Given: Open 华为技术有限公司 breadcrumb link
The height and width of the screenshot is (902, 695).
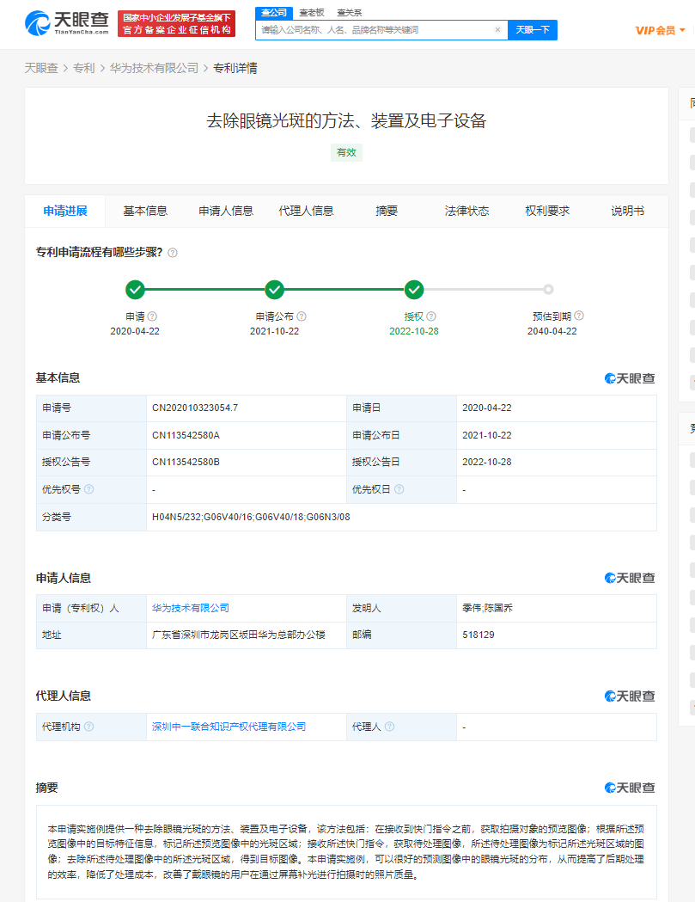Looking at the screenshot, I should 154,69.
